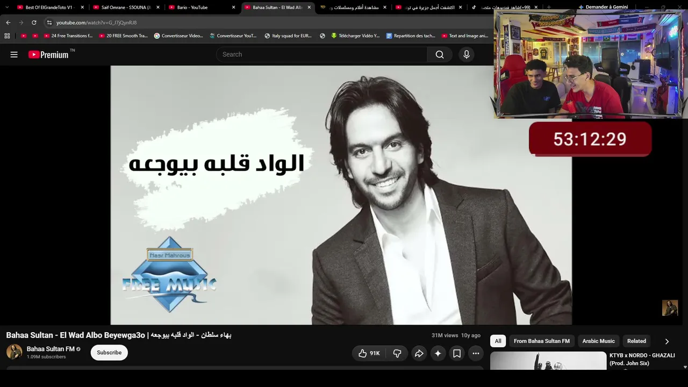
Task: Open 24 Free Transitions bookmark
Action: [x=68, y=36]
